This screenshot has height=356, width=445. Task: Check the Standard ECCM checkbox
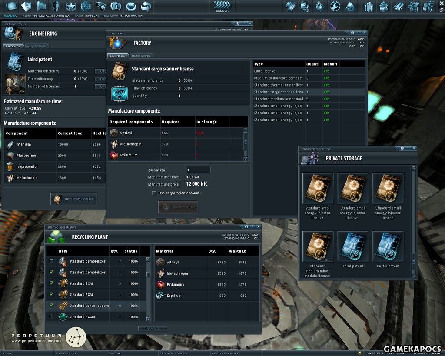tap(51, 316)
